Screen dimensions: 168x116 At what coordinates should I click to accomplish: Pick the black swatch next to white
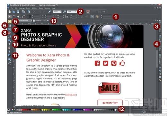[113, 110]
